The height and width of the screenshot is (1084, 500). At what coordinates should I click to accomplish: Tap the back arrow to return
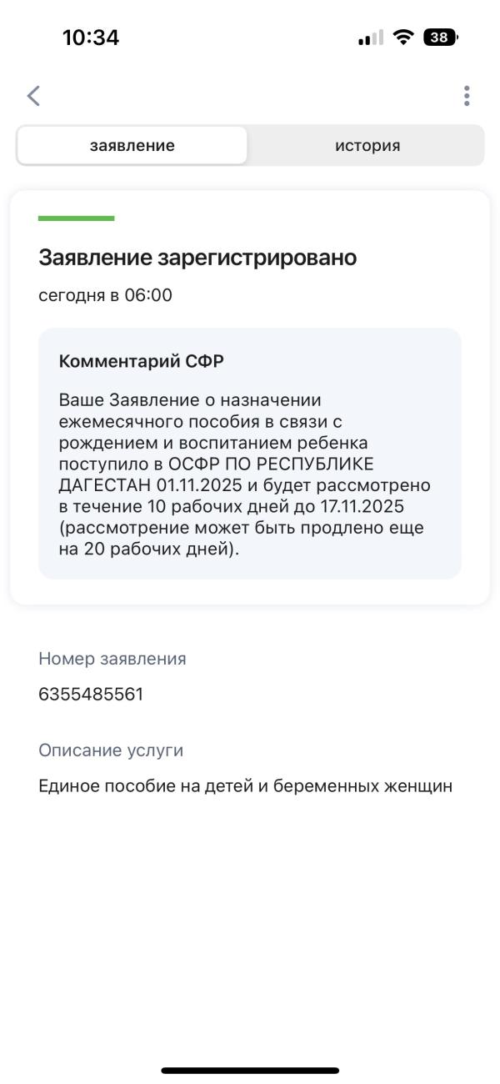click(33, 95)
